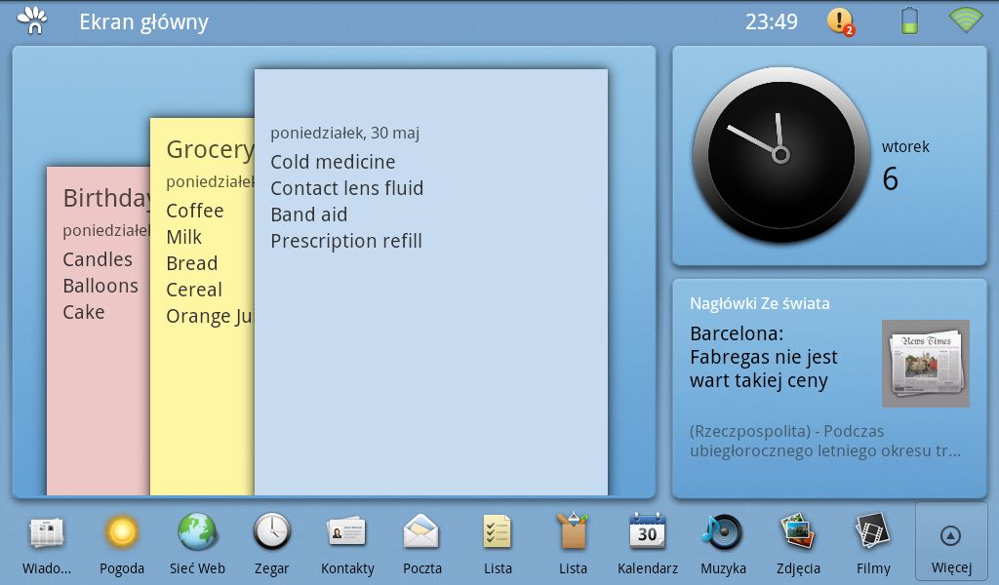Open the Zegar clock app in dock
The image size is (999, 585).
(272, 531)
